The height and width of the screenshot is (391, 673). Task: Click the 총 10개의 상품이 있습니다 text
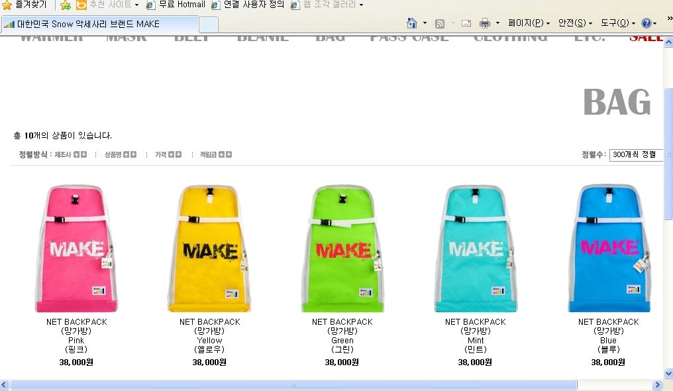pos(63,136)
